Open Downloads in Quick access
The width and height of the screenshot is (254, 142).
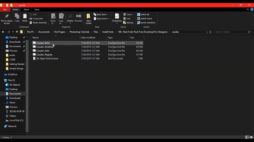[x=15, y=42]
